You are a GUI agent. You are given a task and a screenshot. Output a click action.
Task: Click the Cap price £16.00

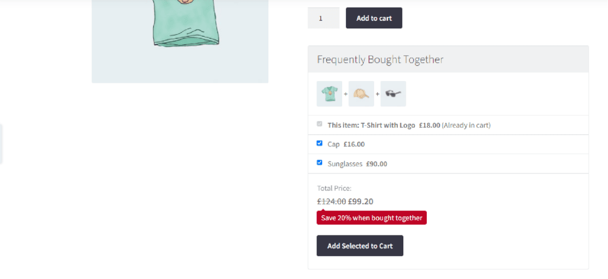354,144
